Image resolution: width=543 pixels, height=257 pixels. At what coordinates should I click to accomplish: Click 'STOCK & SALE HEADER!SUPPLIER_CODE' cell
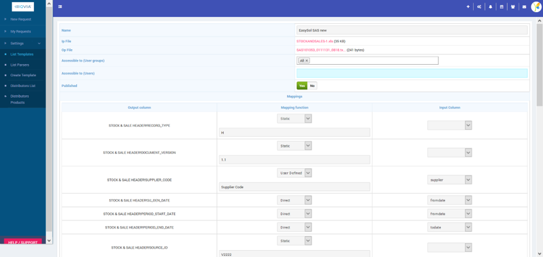tap(139, 180)
